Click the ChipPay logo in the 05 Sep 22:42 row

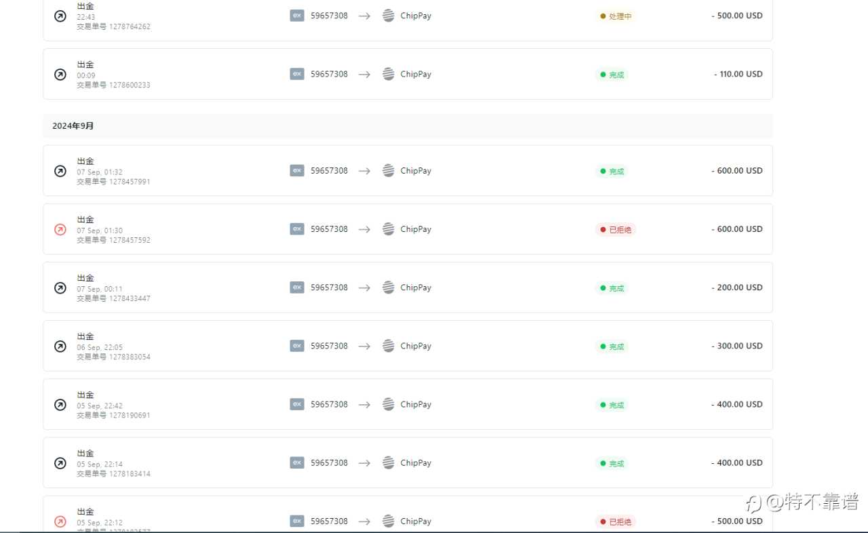[389, 404]
